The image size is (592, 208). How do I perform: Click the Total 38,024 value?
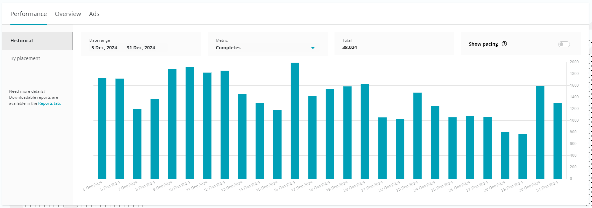[x=350, y=47]
